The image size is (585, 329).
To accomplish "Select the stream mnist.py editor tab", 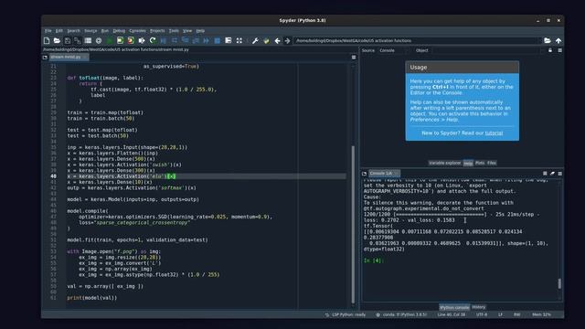I will click(69, 57).
